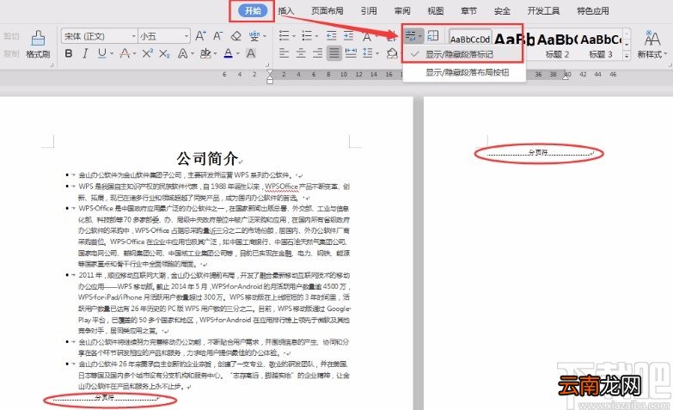Apply the 标题 3 heading style
The width and height of the screenshot is (673, 410).
[601, 45]
